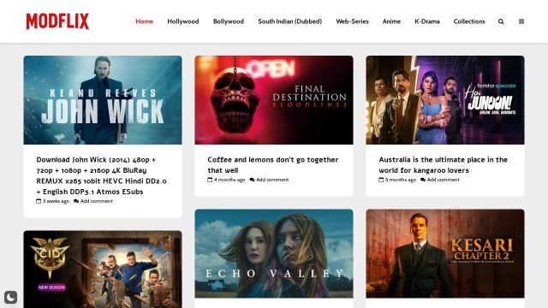Image resolution: width=548 pixels, height=308 pixels.
Task: Select Bollywood in the navigation
Action: pos(229,21)
